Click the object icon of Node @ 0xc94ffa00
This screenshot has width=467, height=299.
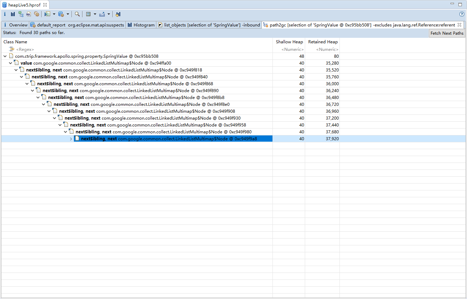[16, 63]
